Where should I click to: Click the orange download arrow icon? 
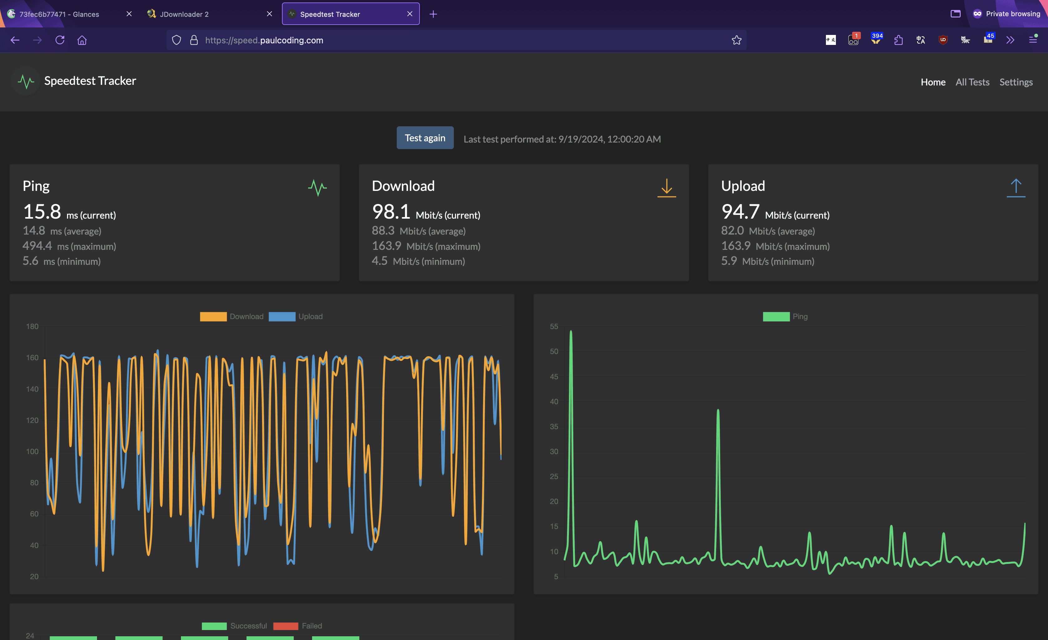coord(667,187)
